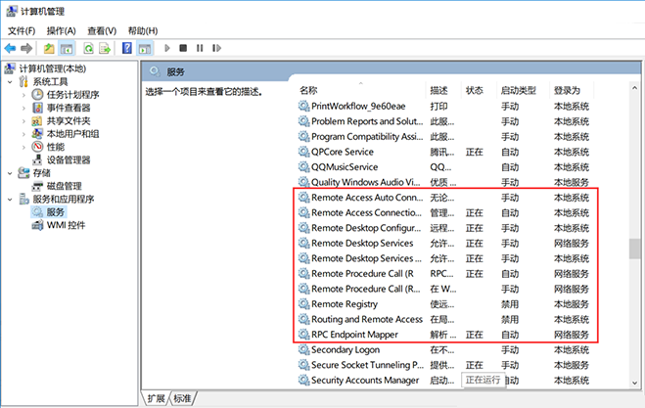The width and height of the screenshot is (645, 408).
Task: Click the Back arrow in toolbar
Action: (x=11, y=48)
